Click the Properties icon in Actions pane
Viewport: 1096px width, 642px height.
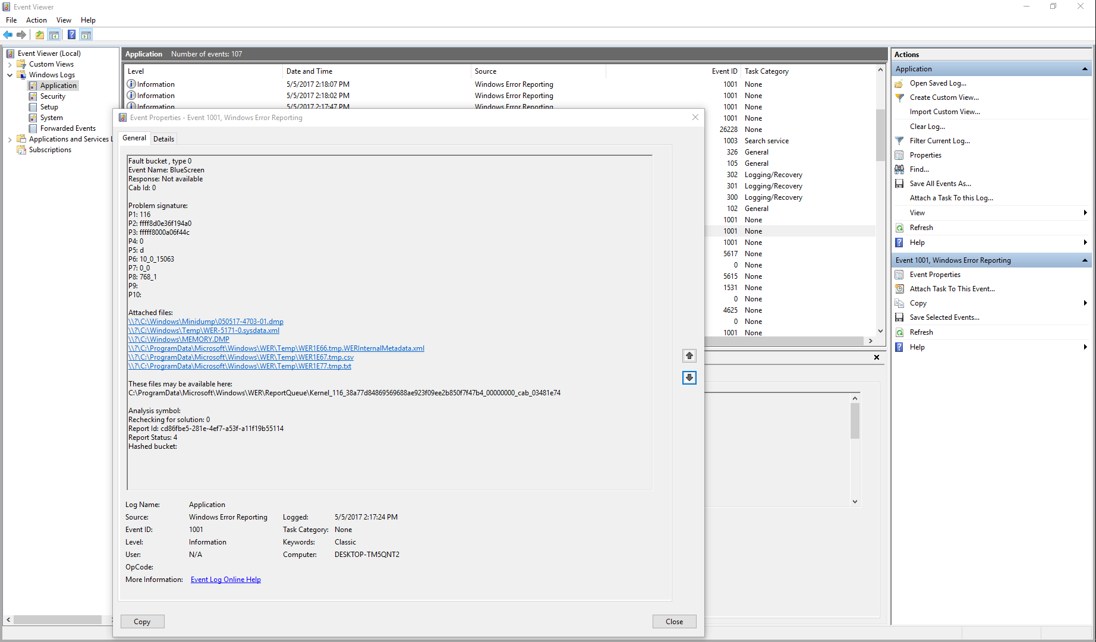899,155
